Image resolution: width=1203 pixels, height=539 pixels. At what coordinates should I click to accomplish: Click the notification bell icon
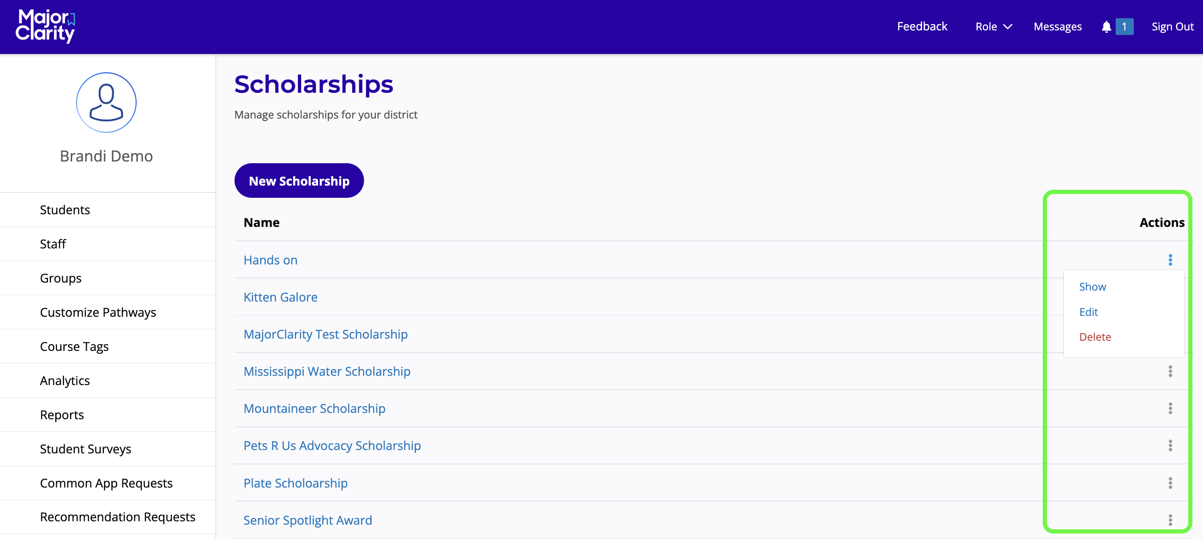pos(1106,27)
